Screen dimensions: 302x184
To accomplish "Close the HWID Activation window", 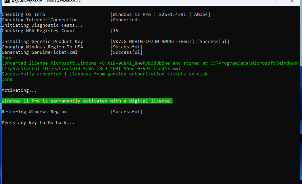I will [292, 1].
